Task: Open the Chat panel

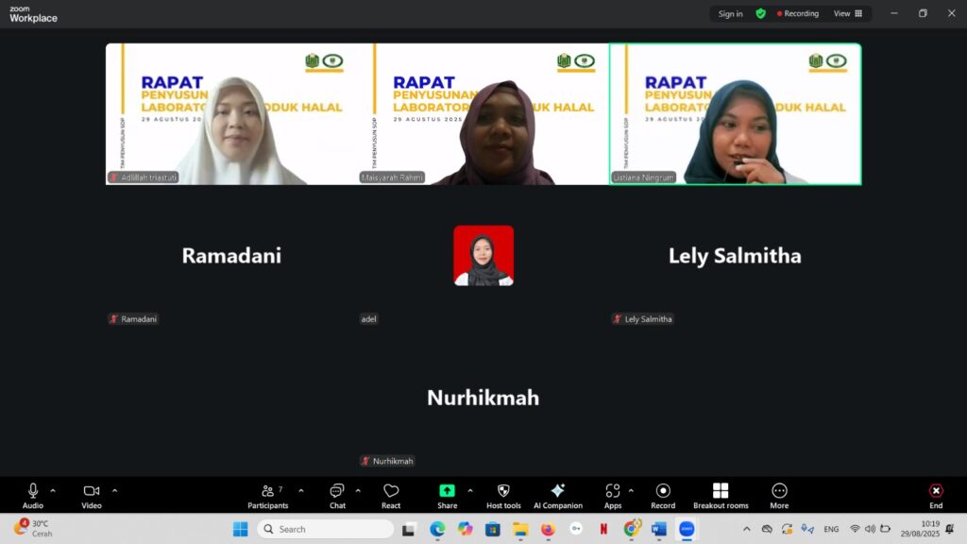Action: (x=337, y=495)
